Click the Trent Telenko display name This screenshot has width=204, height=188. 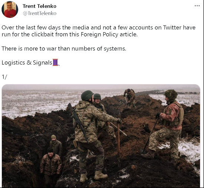39,6
